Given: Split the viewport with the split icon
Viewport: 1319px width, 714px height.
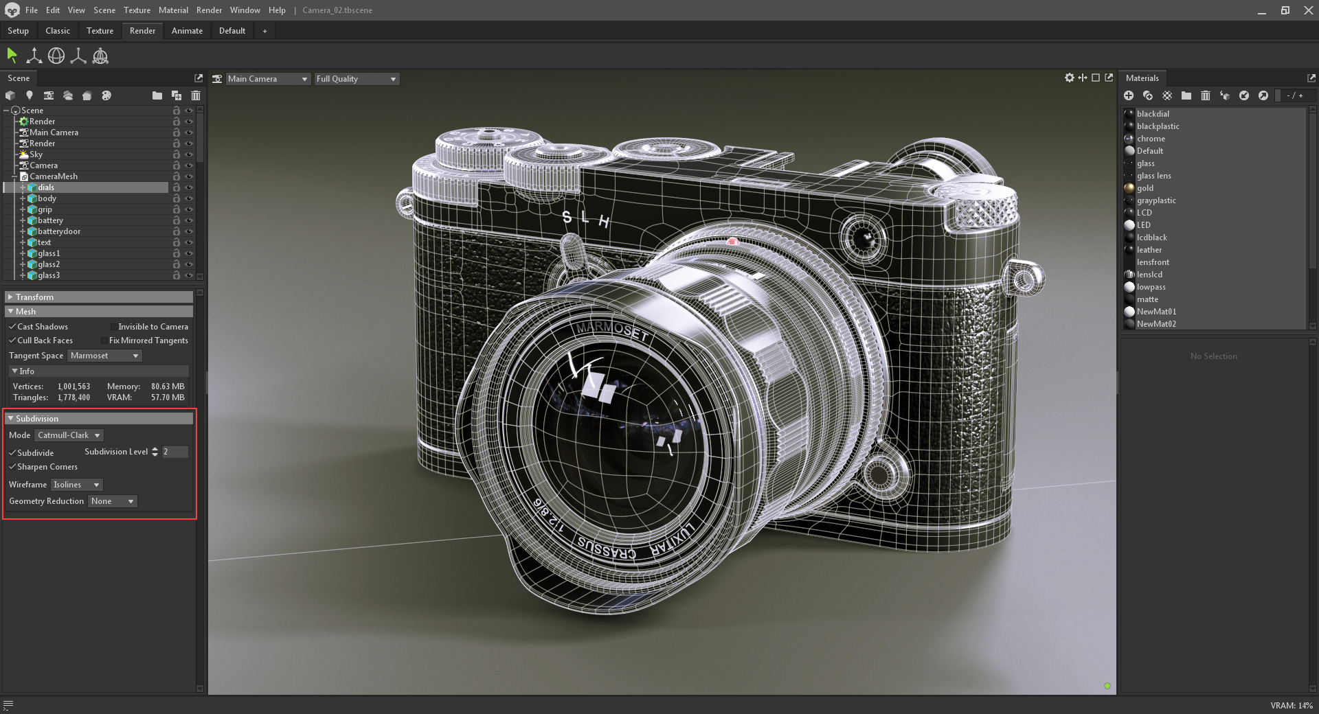Looking at the screenshot, I should tap(1083, 78).
